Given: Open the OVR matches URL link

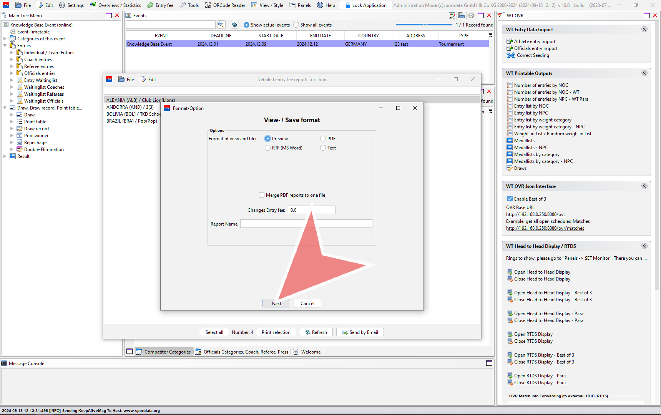Looking at the screenshot, I should [545, 228].
